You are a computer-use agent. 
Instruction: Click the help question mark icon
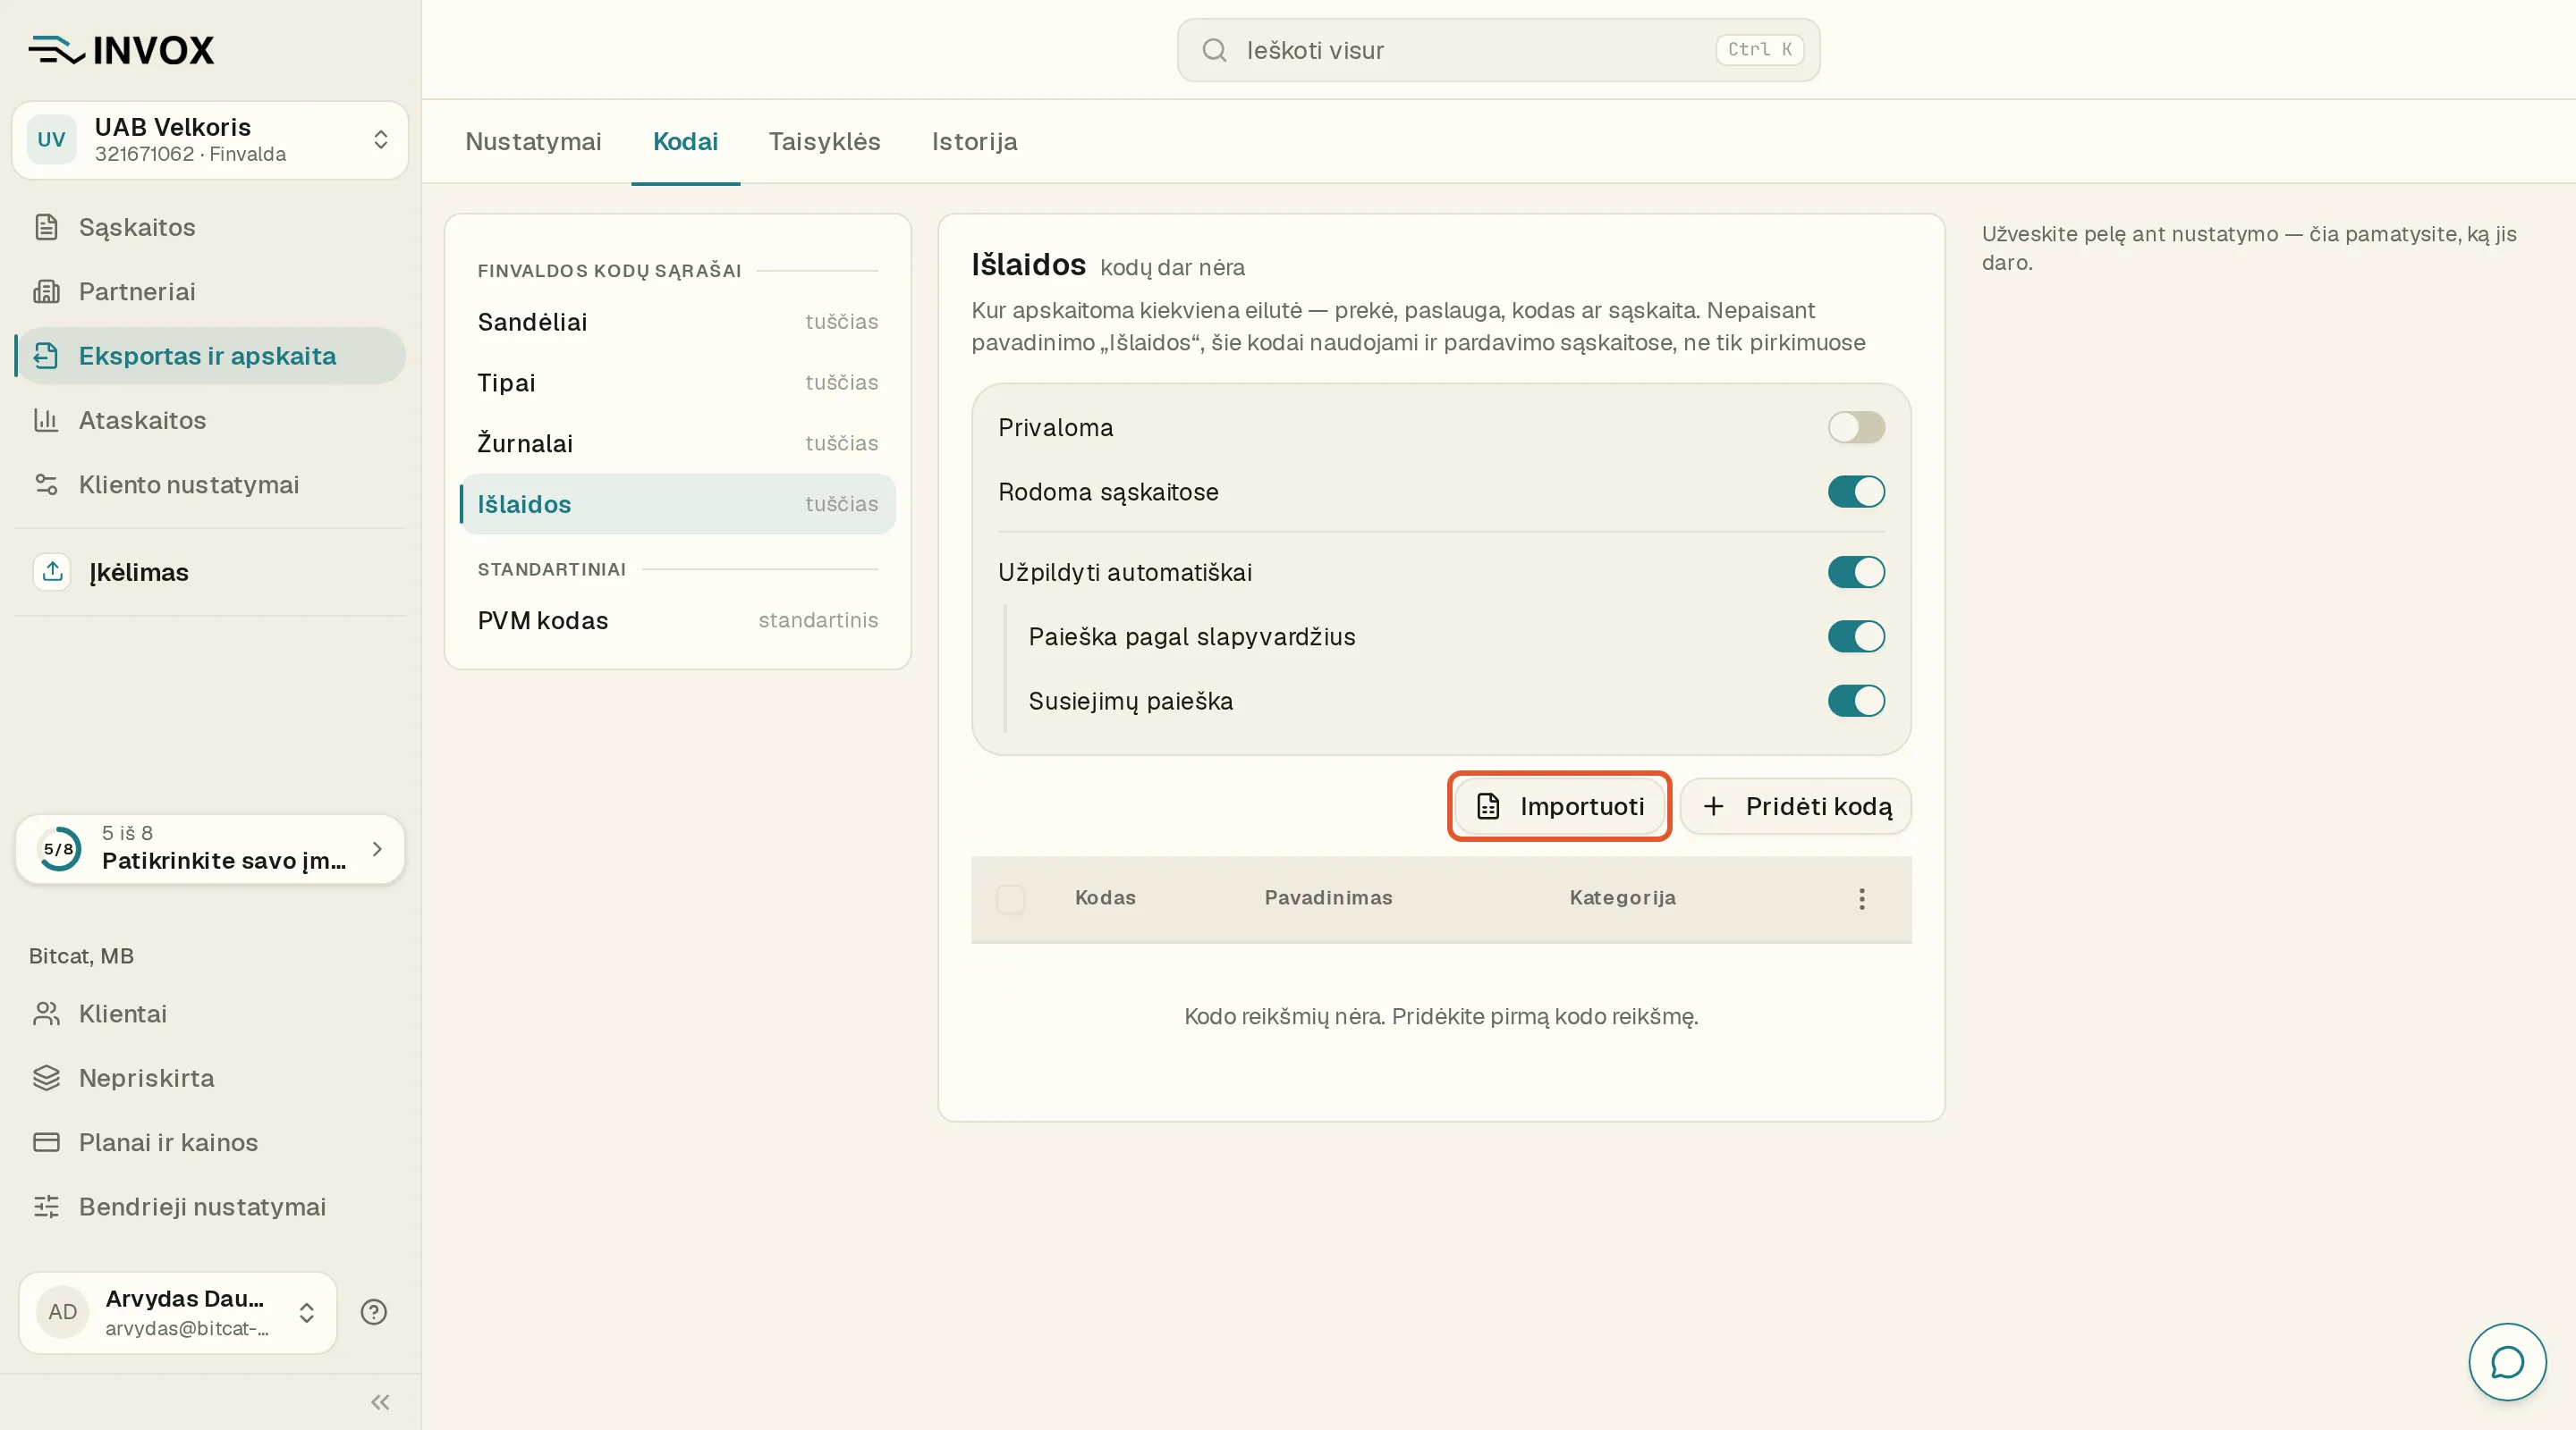tap(374, 1312)
